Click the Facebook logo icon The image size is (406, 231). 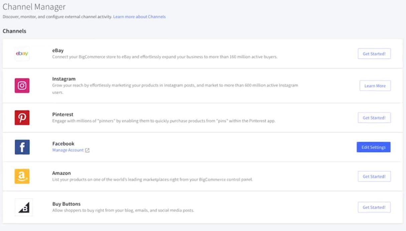point(22,147)
